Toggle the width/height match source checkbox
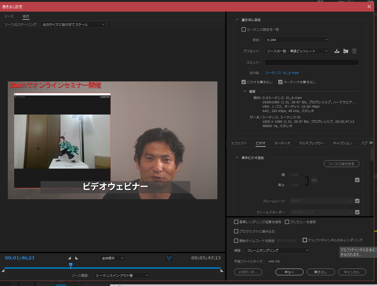 tap(357, 180)
